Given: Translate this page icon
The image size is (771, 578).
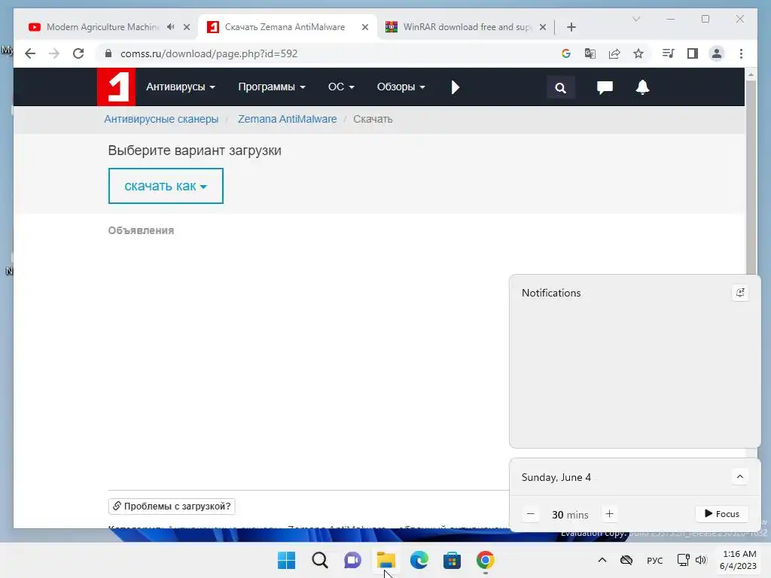Looking at the screenshot, I should (590, 53).
